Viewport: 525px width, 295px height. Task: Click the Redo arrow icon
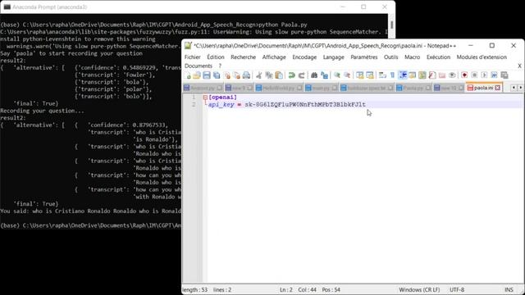point(301,75)
